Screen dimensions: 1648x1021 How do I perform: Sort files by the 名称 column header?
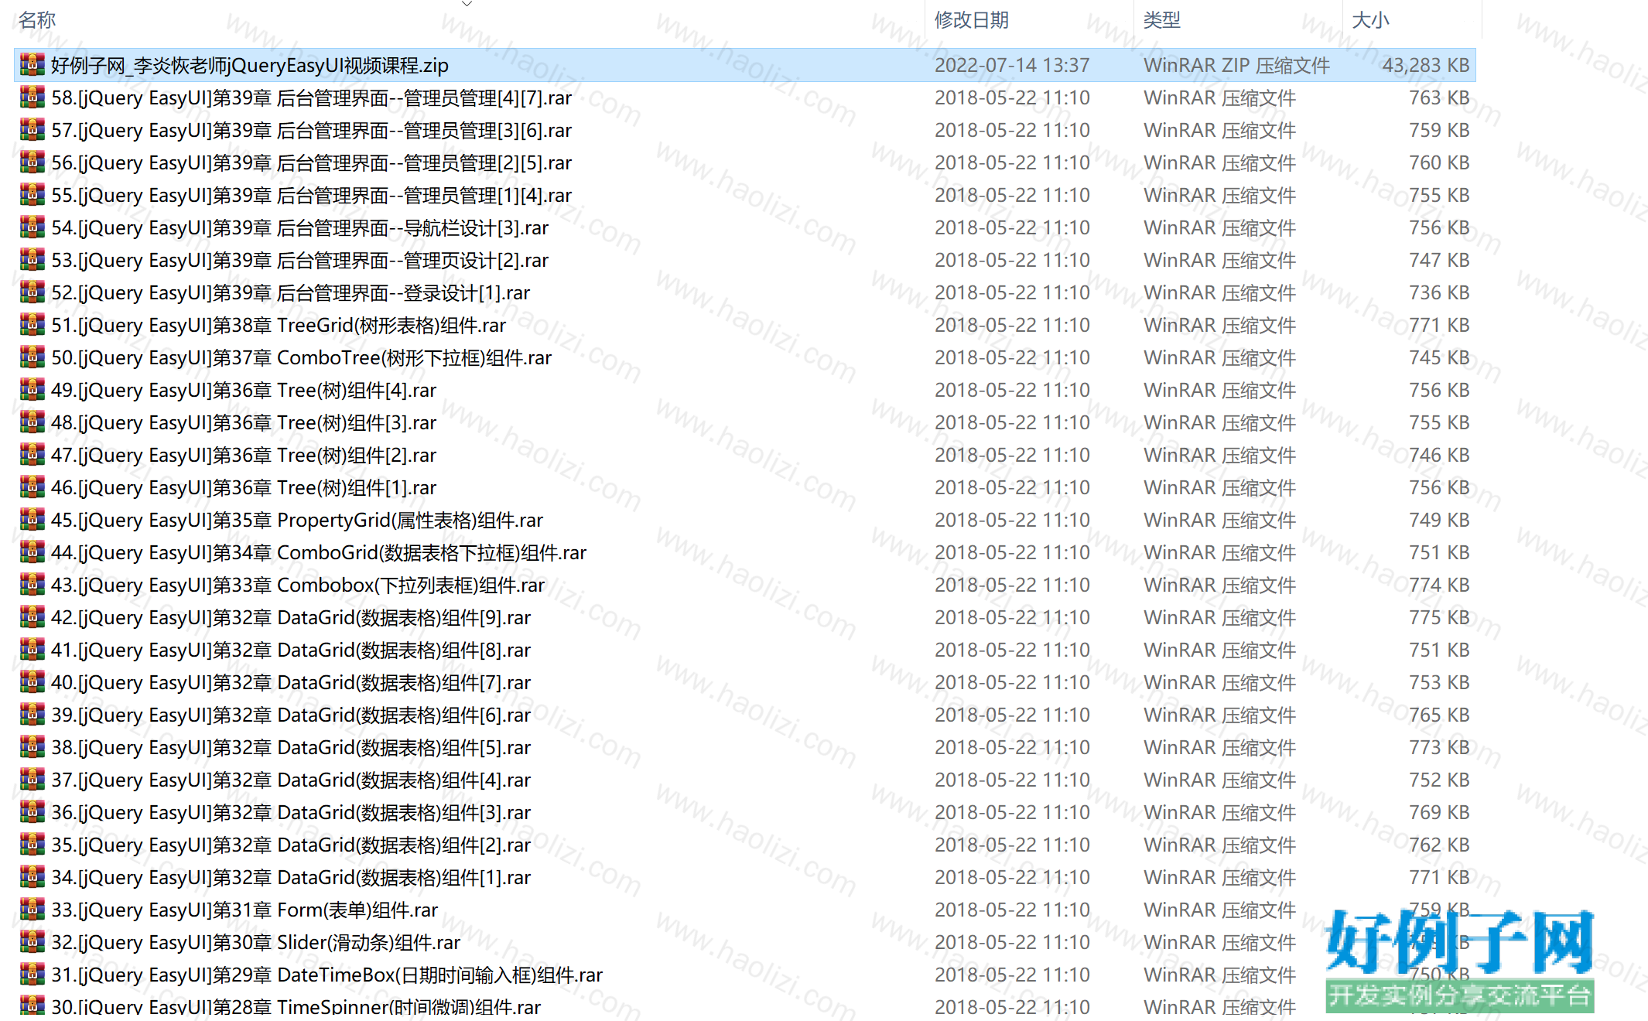click(x=37, y=20)
